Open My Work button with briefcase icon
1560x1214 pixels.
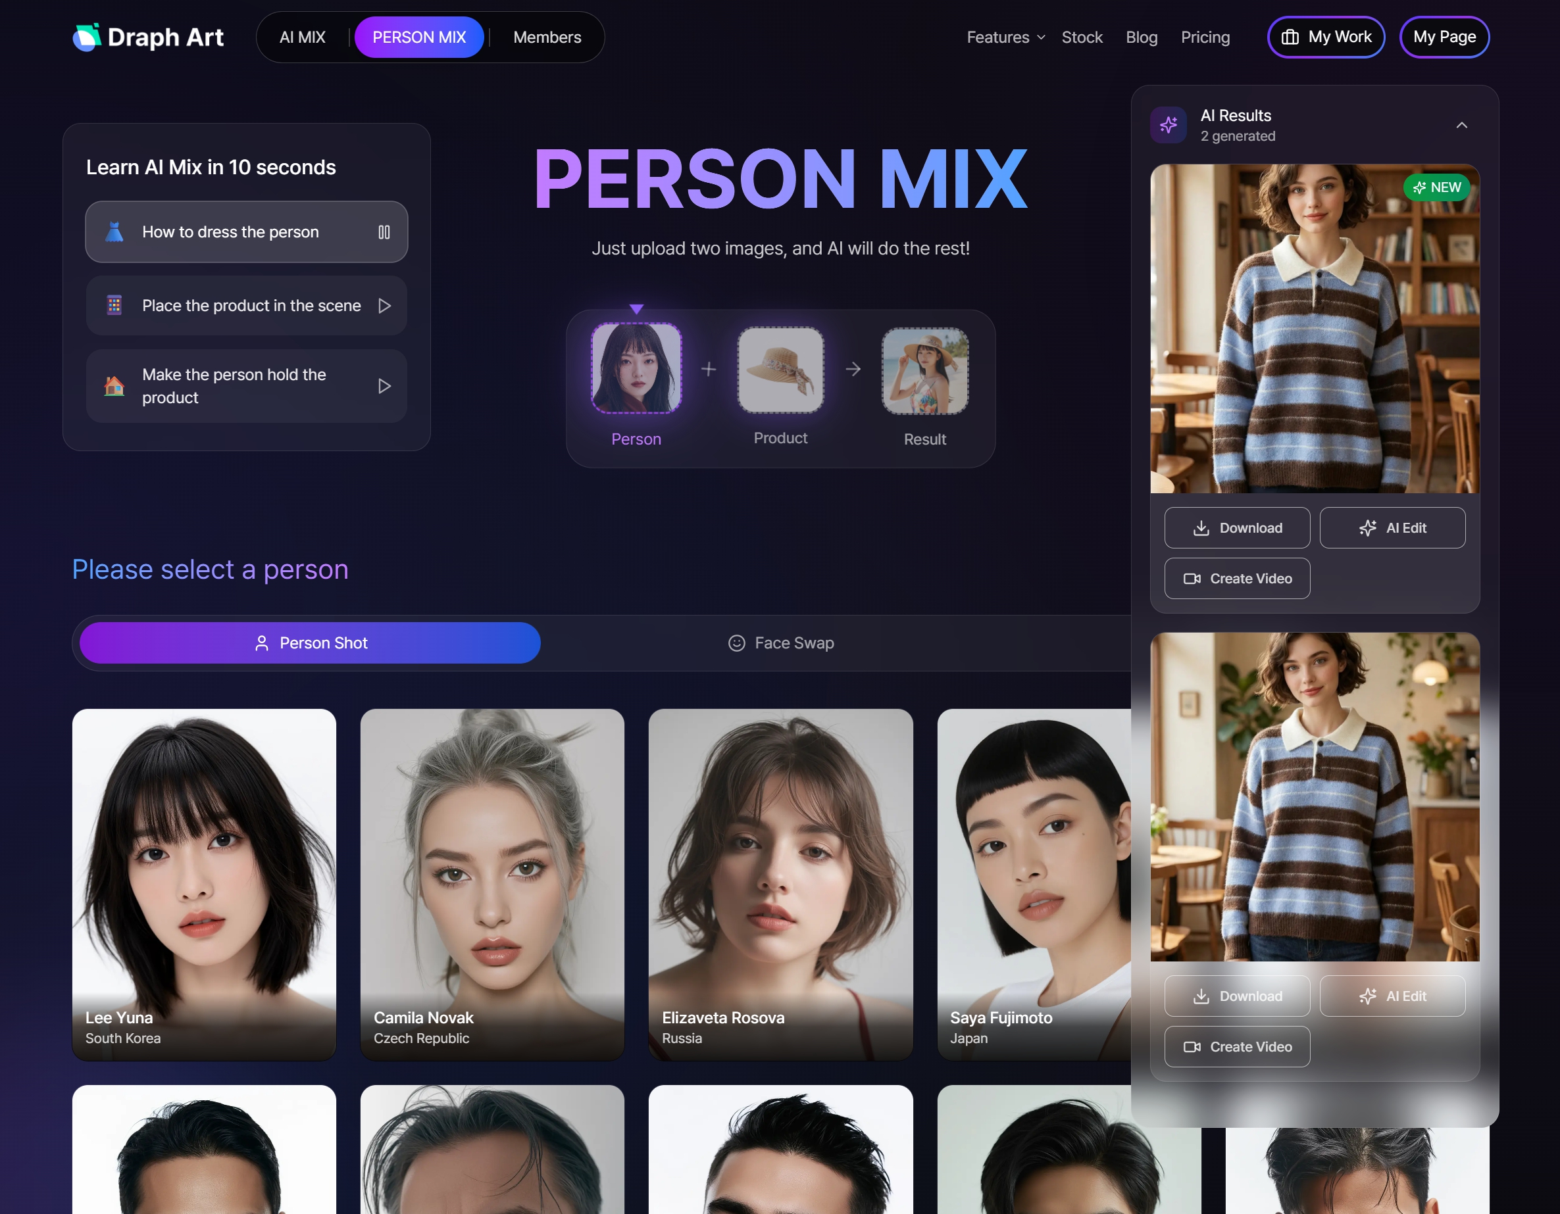pos(1326,37)
